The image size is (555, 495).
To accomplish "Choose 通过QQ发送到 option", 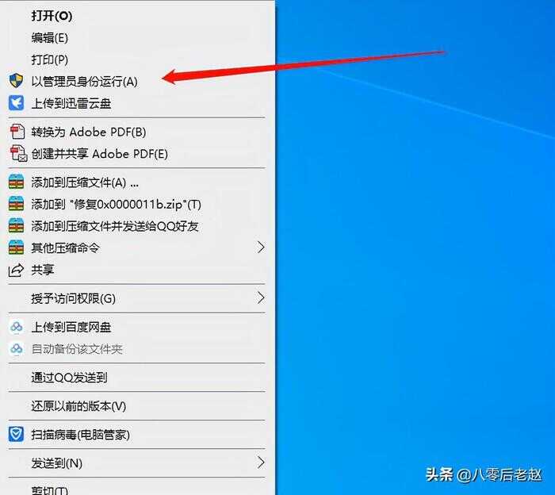I will [x=70, y=378].
